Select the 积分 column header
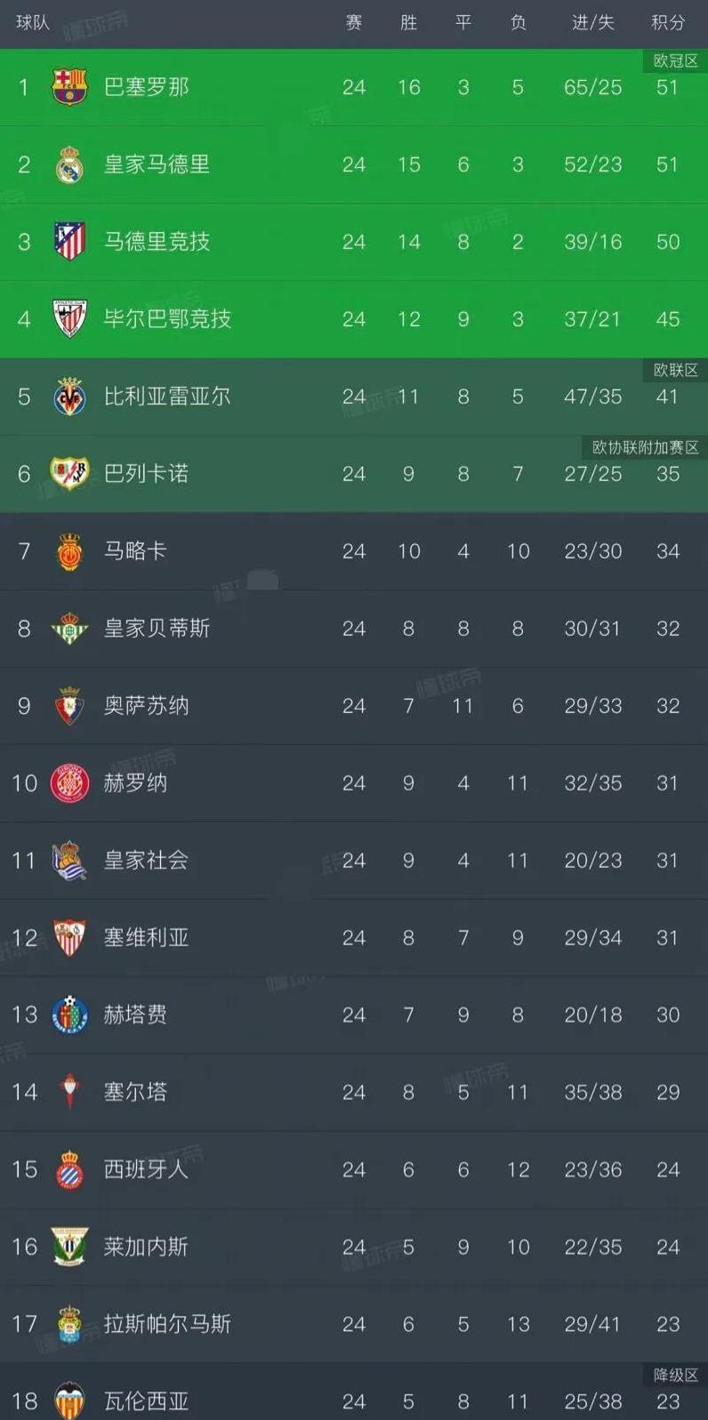 tap(667, 22)
